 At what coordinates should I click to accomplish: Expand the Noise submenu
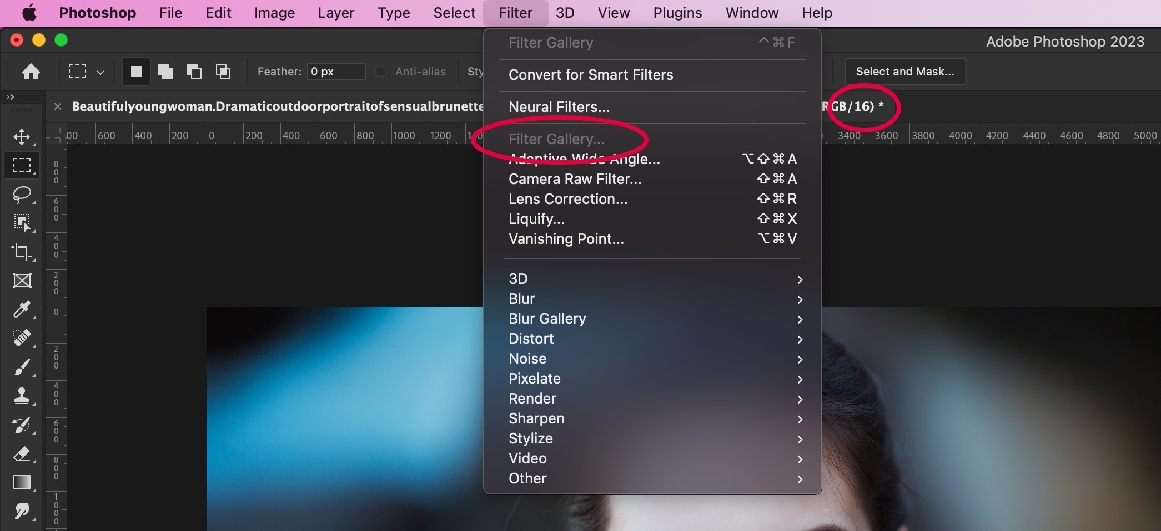pos(653,359)
